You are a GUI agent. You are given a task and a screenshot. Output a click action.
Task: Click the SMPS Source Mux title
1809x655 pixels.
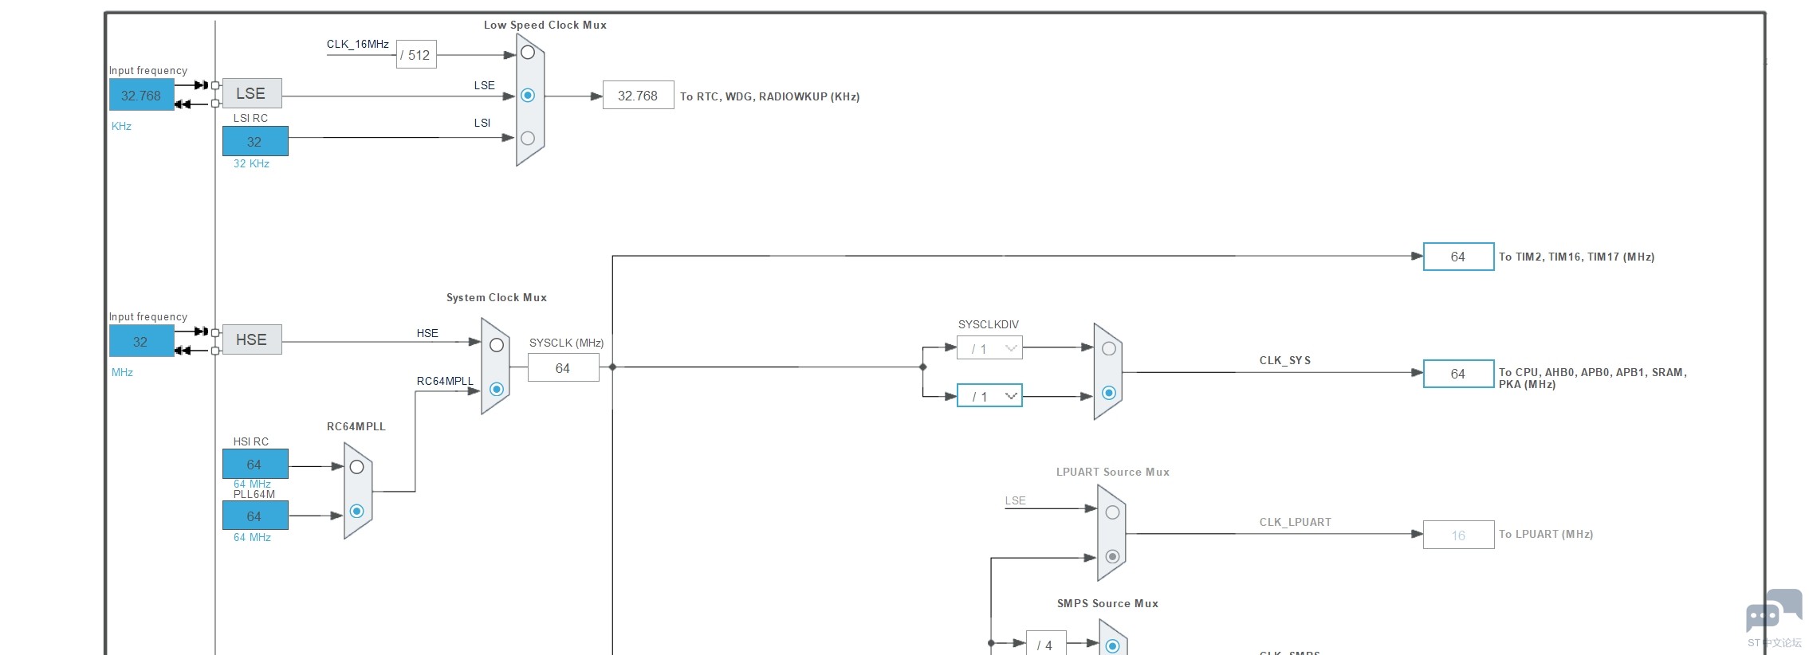point(1107,604)
